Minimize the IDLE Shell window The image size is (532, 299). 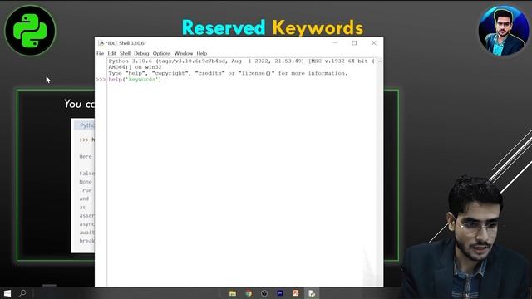(335, 43)
